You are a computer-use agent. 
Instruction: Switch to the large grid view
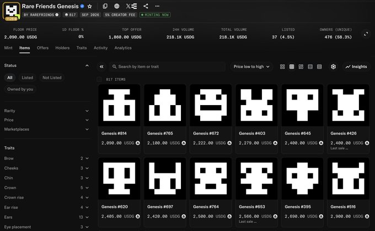pos(282,67)
